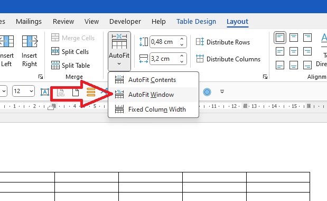Switch to the Table Design tab

coord(196,22)
